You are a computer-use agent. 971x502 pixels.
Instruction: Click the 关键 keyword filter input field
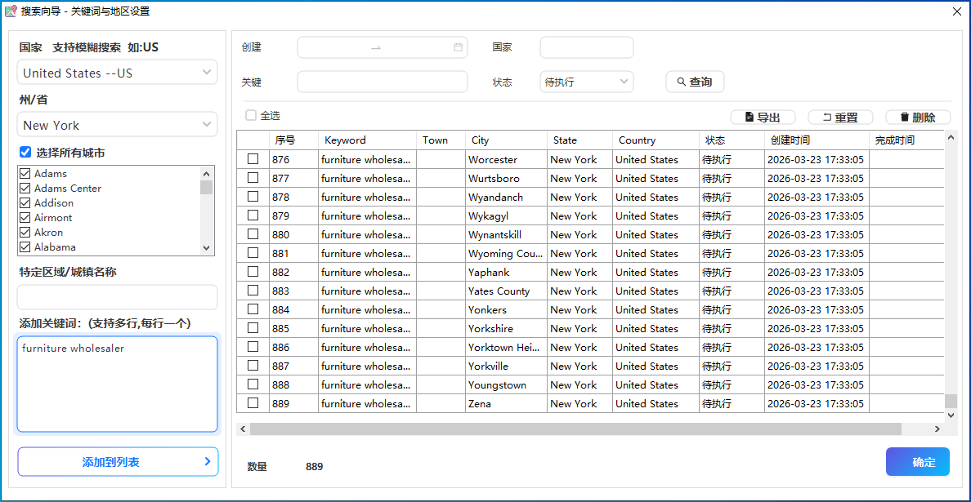point(382,82)
